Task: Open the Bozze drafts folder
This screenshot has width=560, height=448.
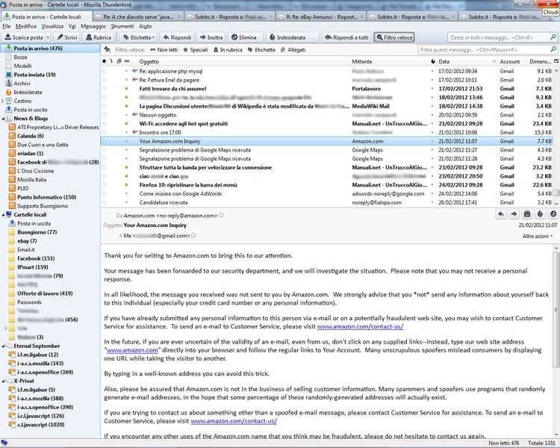Action: click(x=20, y=57)
